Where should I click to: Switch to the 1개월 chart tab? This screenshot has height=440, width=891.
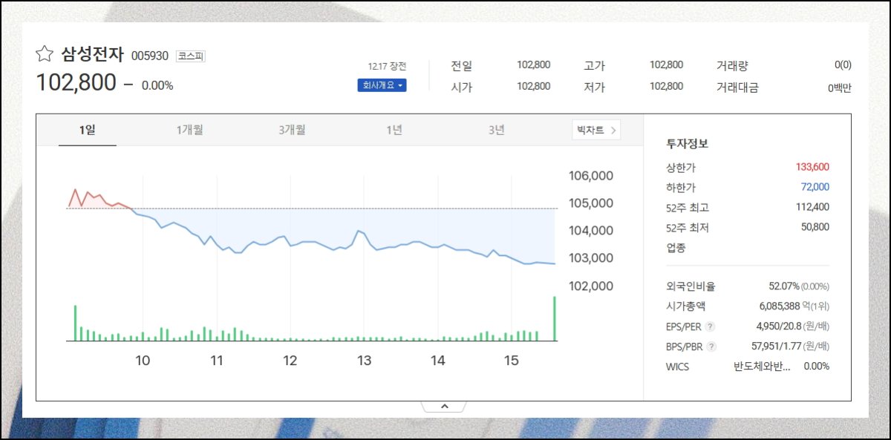190,130
